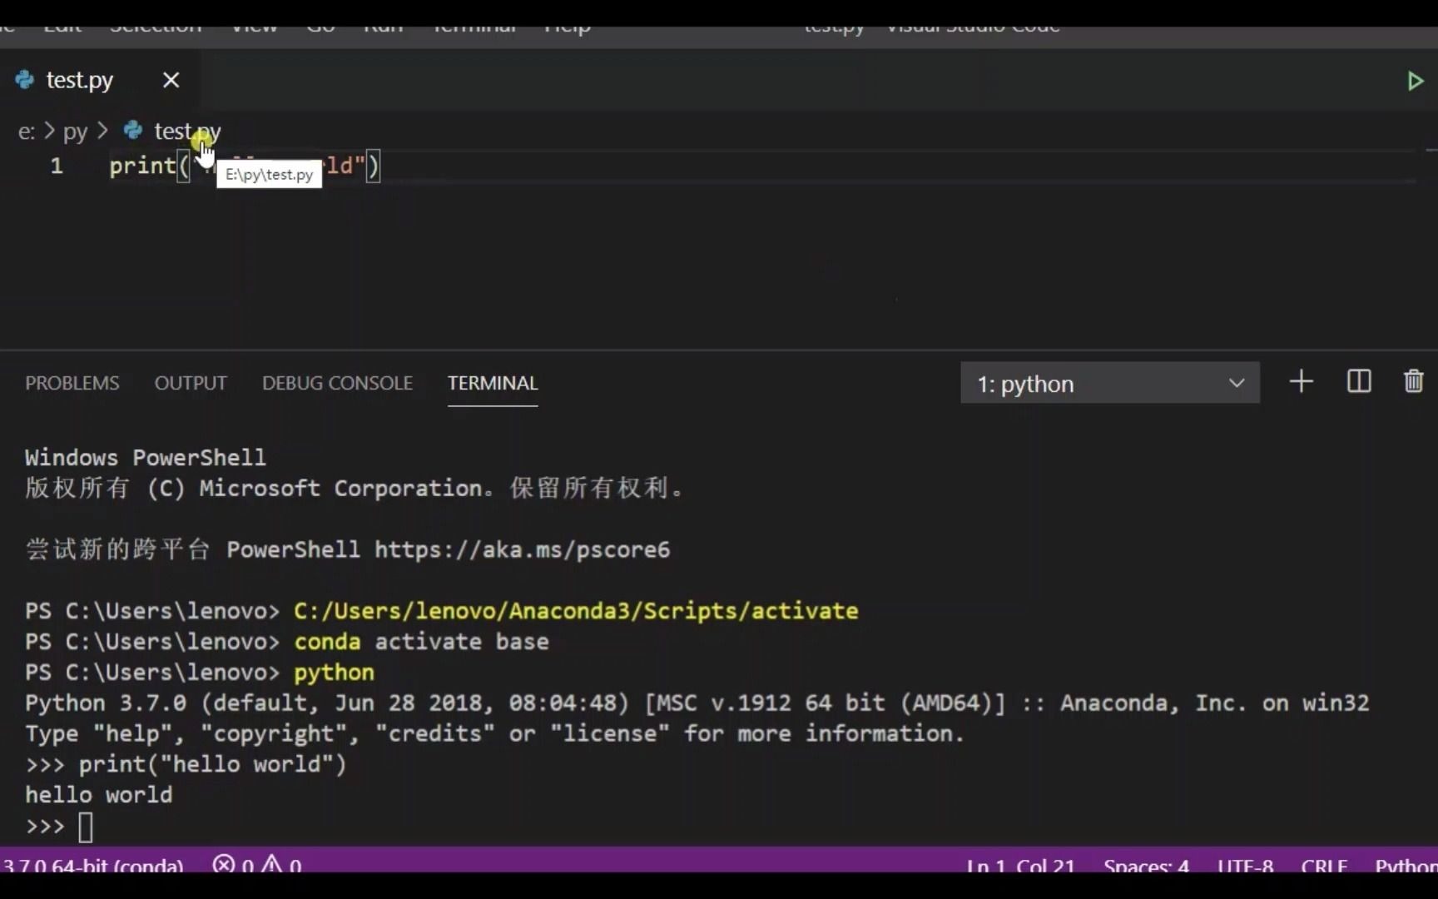
Task: Click the errors and warnings indicator
Action: pyautogui.click(x=256, y=866)
